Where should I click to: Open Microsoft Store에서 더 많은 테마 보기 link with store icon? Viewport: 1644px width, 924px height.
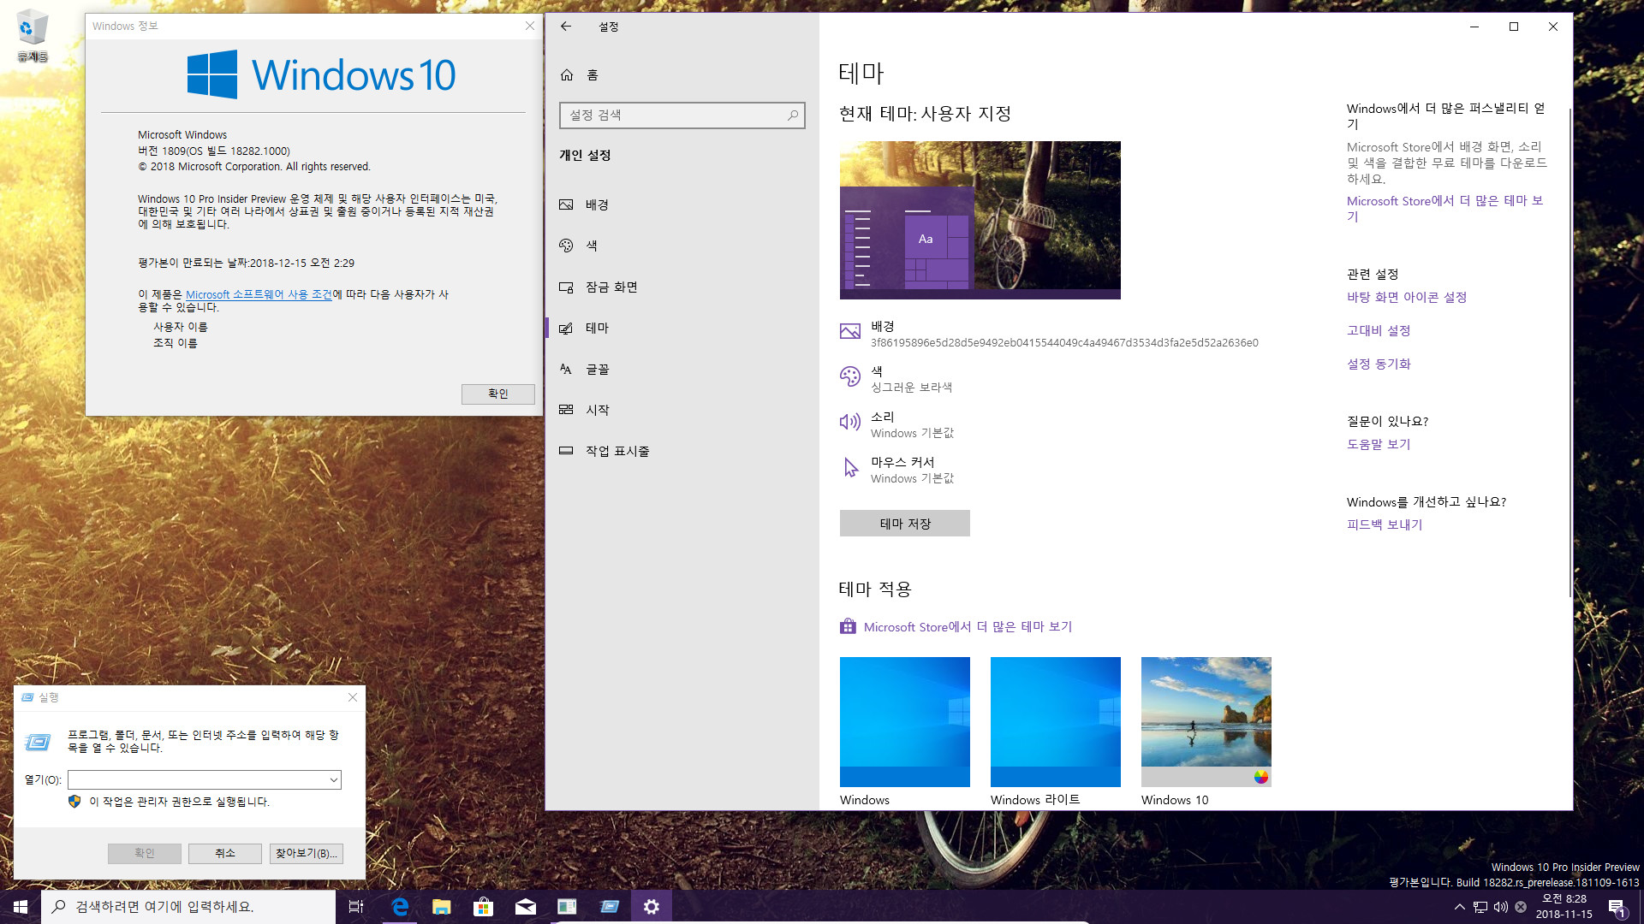(x=956, y=626)
